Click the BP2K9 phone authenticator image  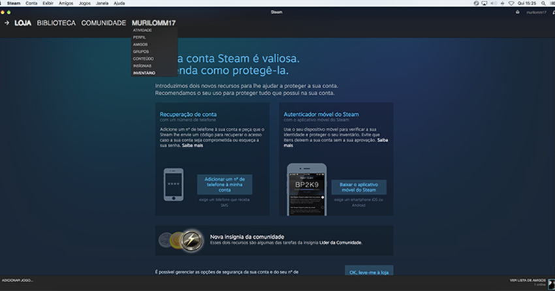pos(307,189)
